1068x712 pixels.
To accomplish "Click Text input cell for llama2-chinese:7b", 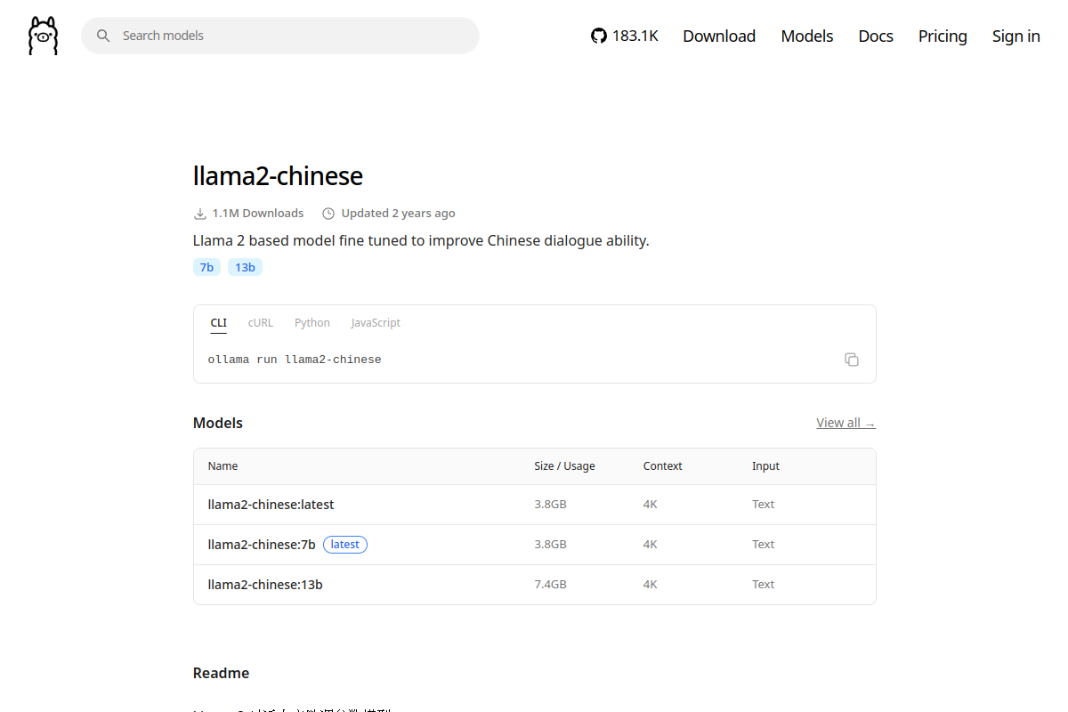I will tap(764, 545).
